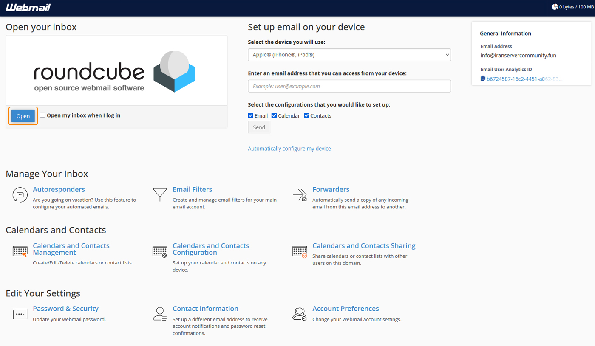Disable the Contacts configuration checkbox
This screenshot has width=595, height=346.
pos(306,115)
